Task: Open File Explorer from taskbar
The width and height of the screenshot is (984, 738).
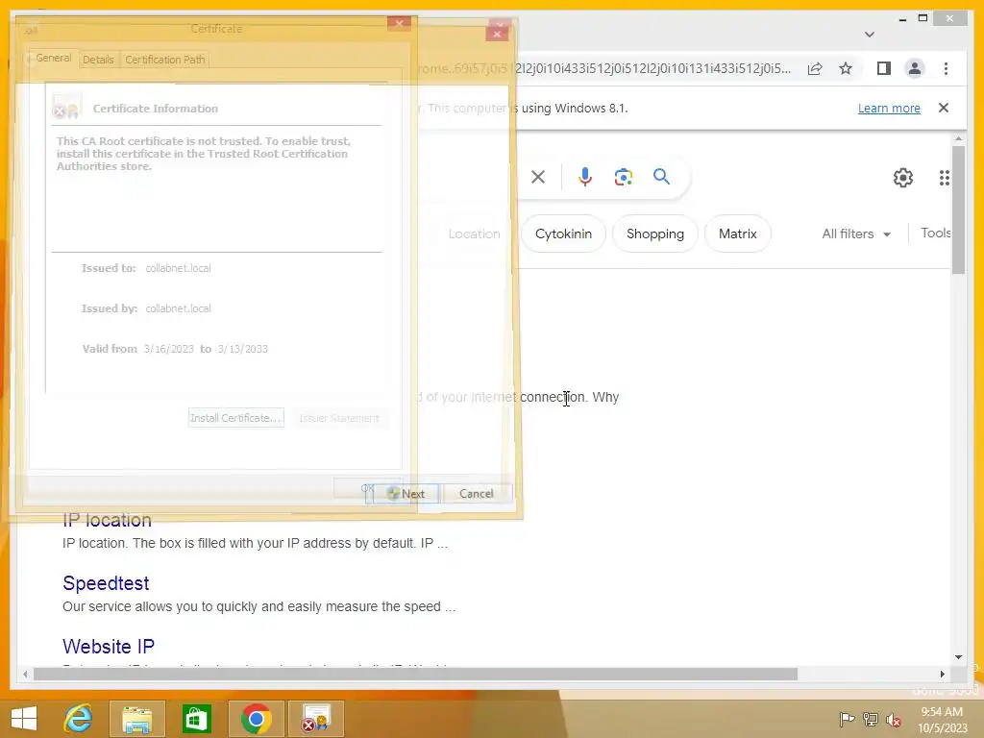Action: click(x=136, y=719)
